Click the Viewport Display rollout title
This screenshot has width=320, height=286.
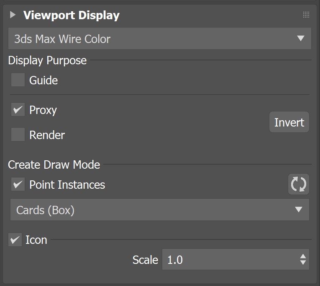[x=72, y=15]
